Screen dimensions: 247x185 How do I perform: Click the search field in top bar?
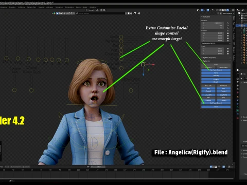(x=100, y=13)
